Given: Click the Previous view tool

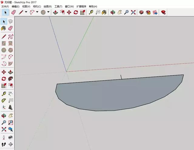Looking at the screenshot, I should (x=11, y=129).
